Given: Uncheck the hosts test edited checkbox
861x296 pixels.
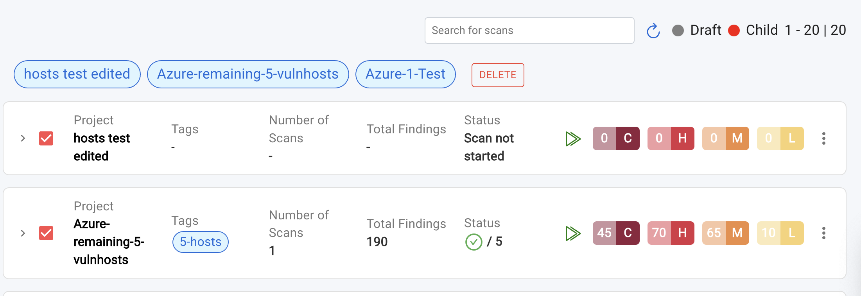Looking at the screenshot, I should point(46,138).
